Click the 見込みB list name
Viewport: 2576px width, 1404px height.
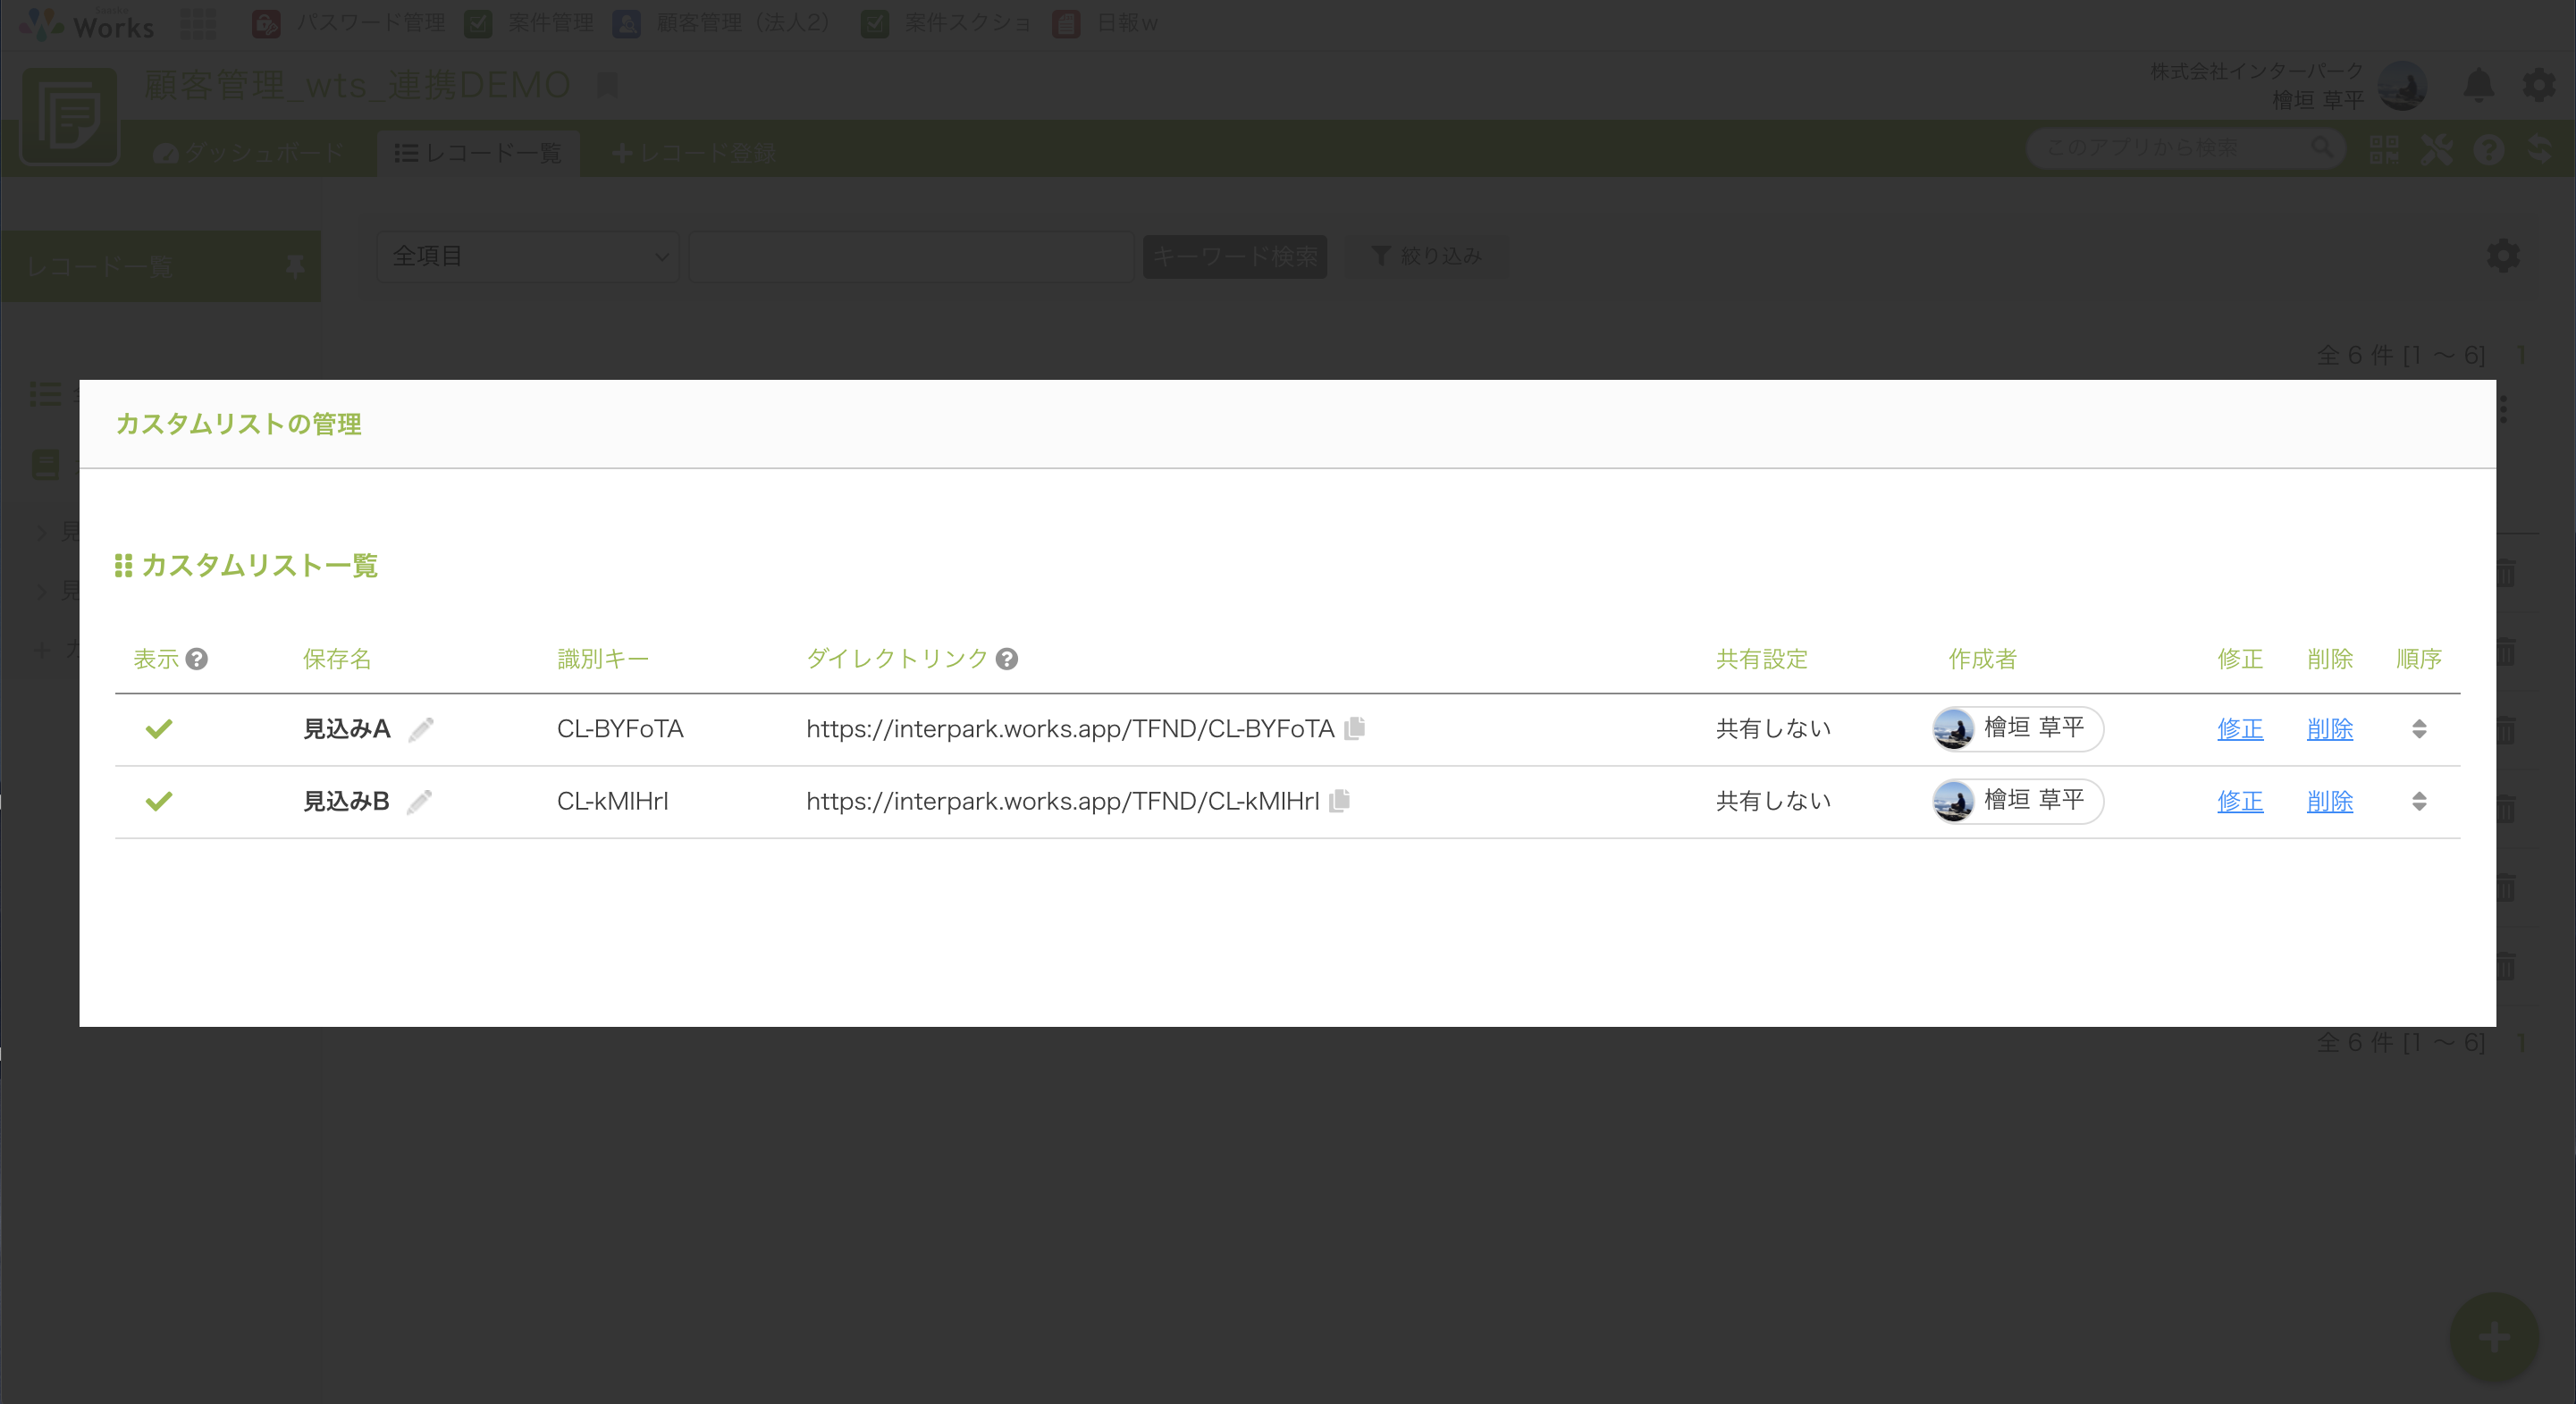(346, 801)
